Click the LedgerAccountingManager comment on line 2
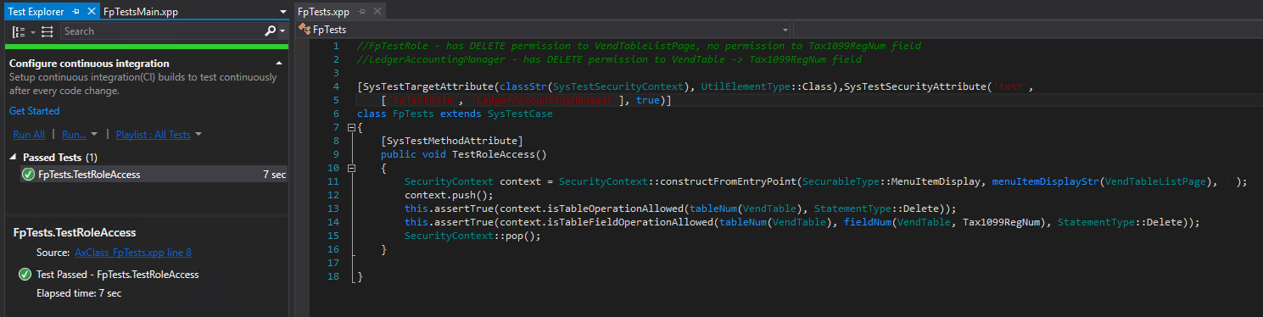 tap(609, 59)
